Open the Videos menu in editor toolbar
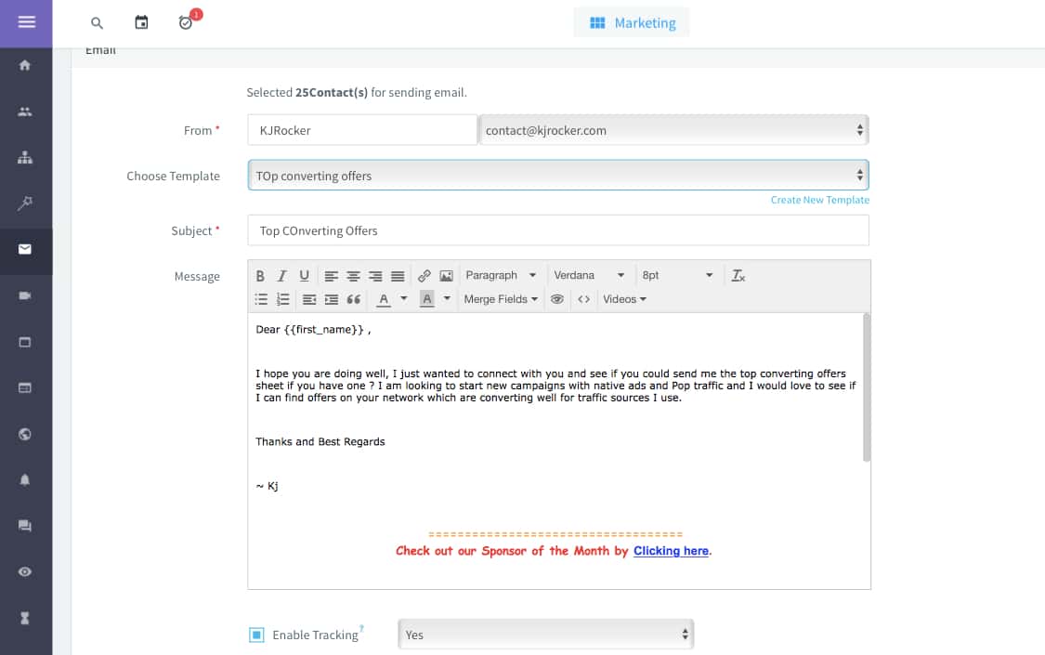1045x655 pixels. point(624,299)
